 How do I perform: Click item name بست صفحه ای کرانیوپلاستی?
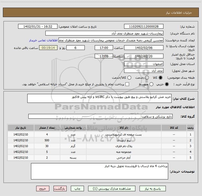point(124,135)
